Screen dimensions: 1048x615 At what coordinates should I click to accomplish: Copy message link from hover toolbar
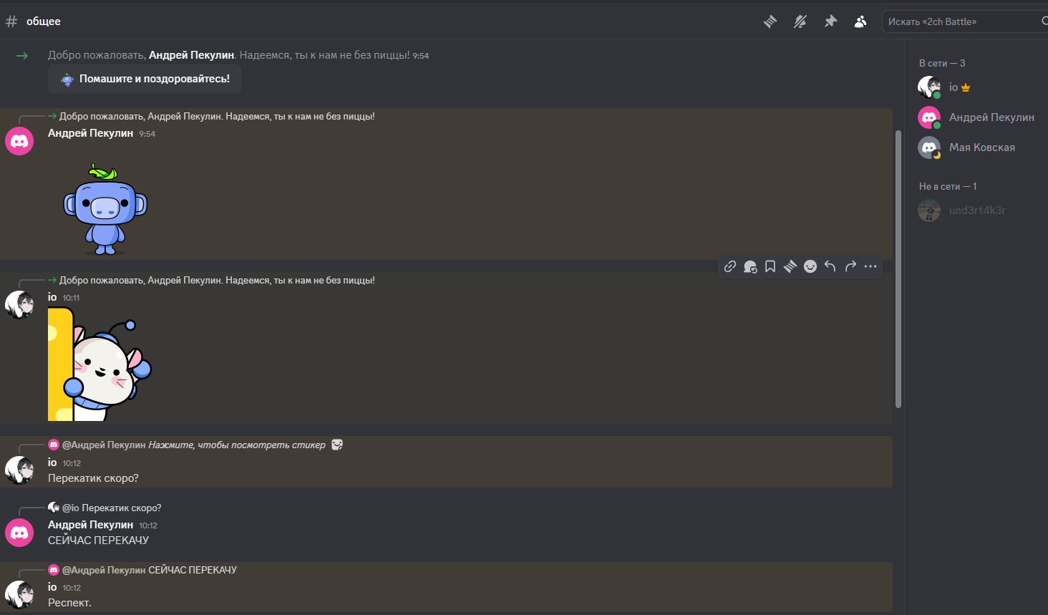tap(730, 266)
